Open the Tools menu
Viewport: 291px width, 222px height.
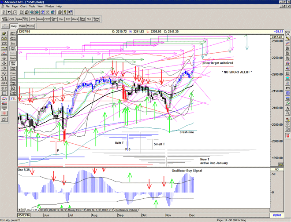pos(31,7)
